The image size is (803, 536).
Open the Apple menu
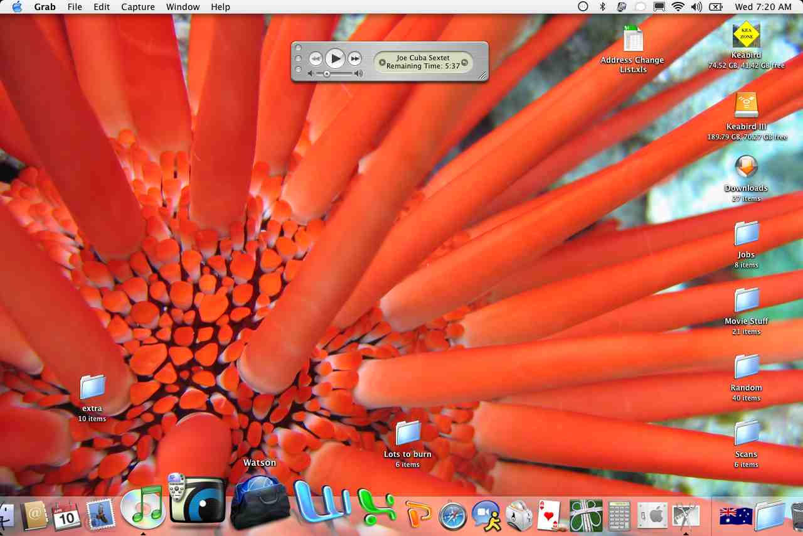(x=17, y=7)
